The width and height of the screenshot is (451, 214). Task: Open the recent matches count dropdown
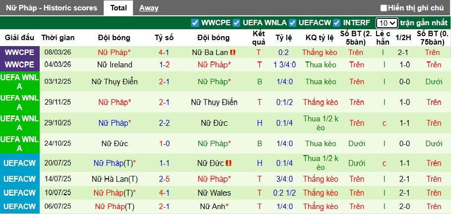click(387, 23)
